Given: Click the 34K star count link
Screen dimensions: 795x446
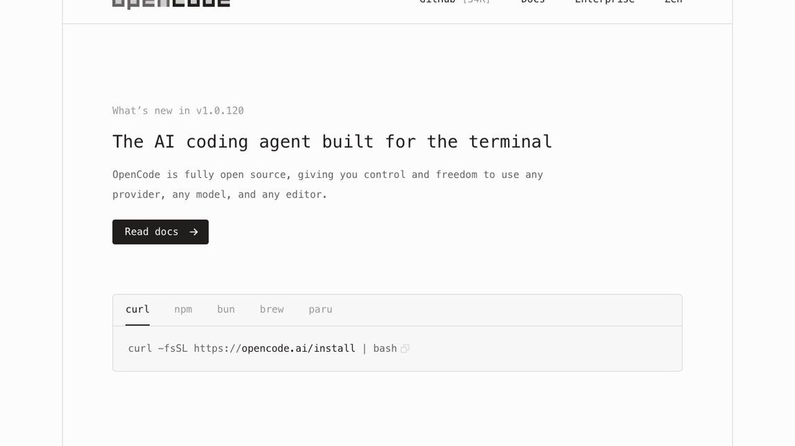Looking at the screenshot, I should coord(477,1).
